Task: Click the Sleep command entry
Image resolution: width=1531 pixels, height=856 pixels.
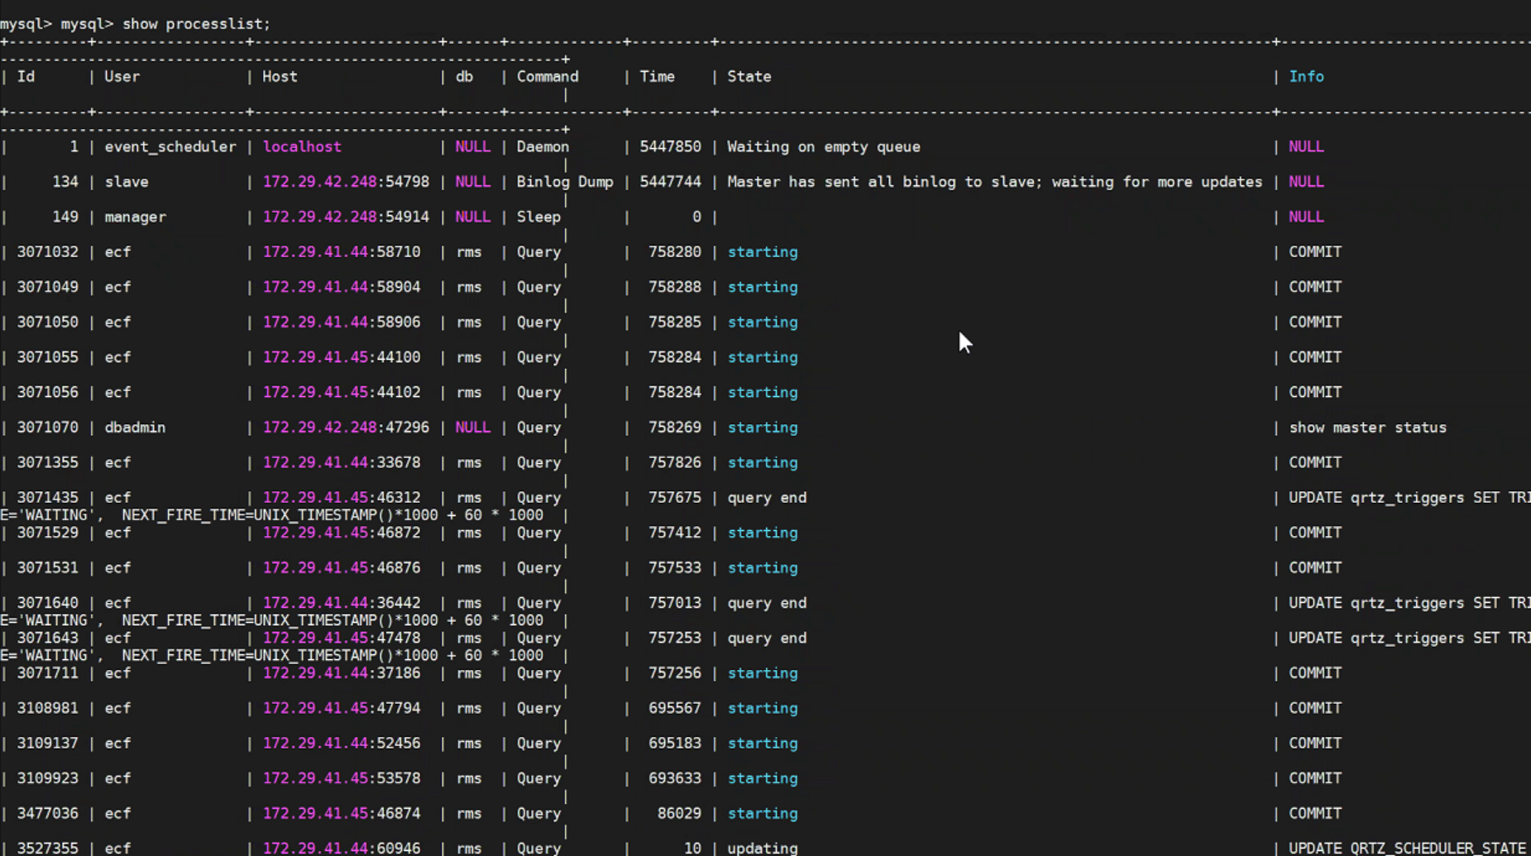Action: pos(538,217)
